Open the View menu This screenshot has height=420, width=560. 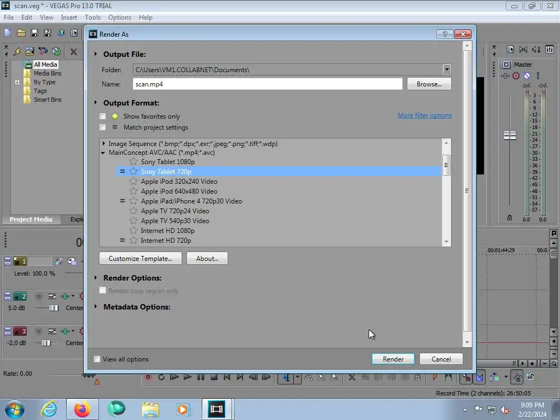point(46,17)
